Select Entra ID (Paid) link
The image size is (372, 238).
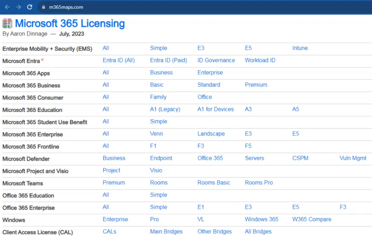[x=168, y=60]
